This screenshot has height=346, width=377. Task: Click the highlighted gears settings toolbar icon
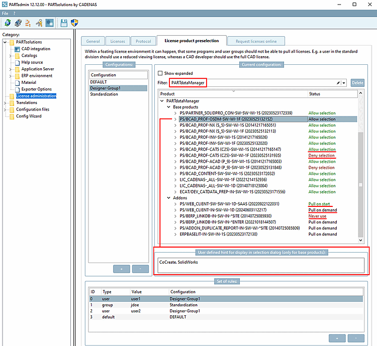(50, 23)
